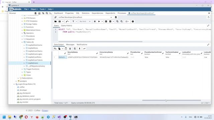
Task: Delete selected rows trash icon
Action: 70,49
